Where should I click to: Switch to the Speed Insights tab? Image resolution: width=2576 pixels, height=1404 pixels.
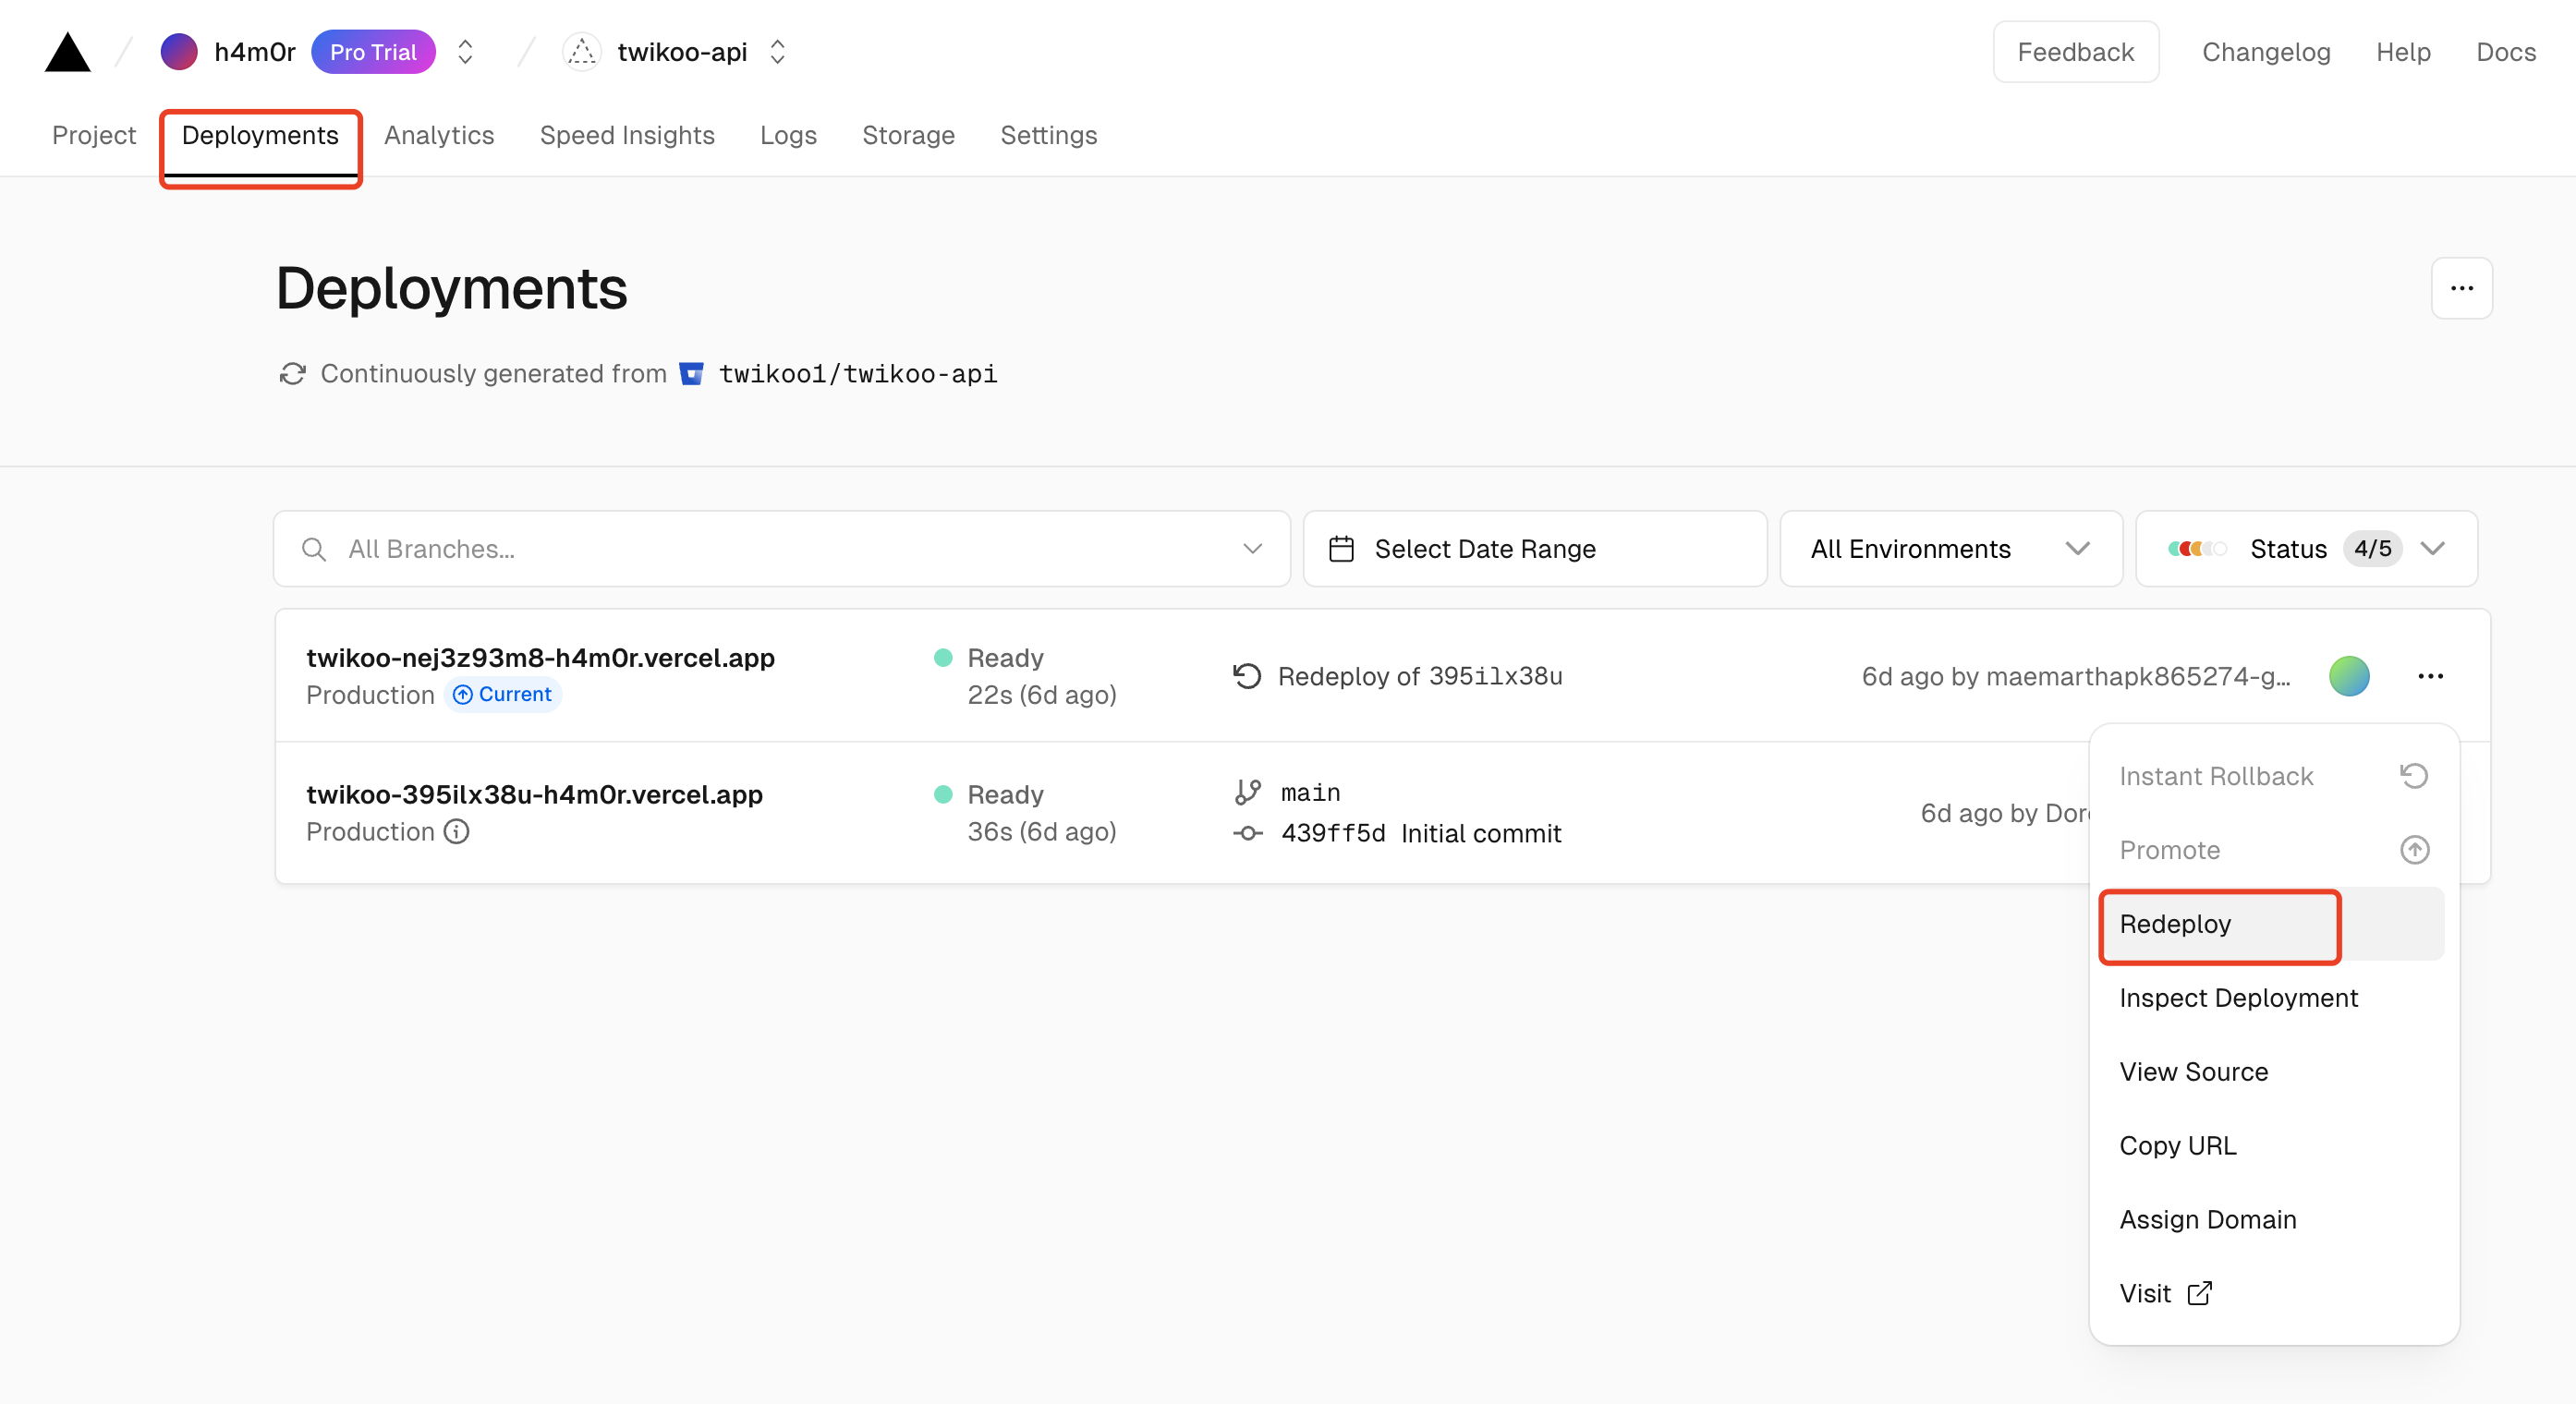click(x=627, y=135)
